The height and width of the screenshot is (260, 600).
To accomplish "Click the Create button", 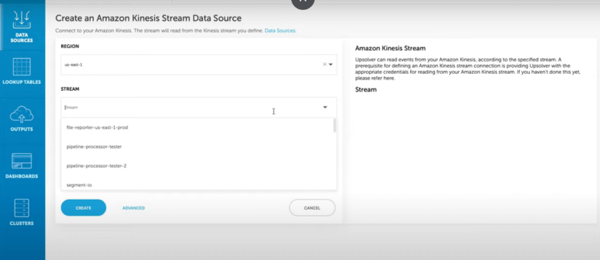I will coord(83,208).
